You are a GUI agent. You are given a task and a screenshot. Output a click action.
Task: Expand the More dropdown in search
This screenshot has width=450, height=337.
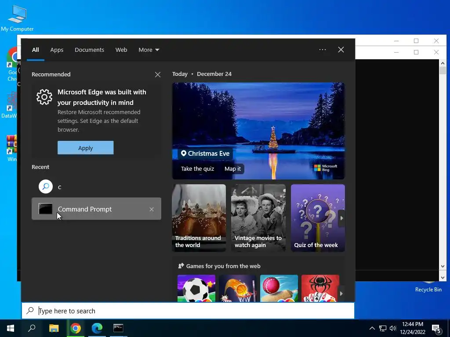click(x=149, y=50)
